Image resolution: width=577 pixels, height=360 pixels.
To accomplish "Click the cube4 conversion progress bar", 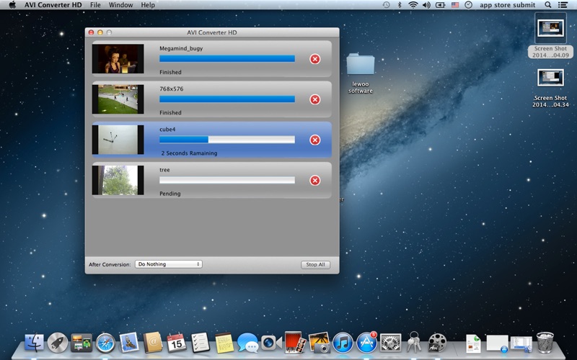I will 227,140.
